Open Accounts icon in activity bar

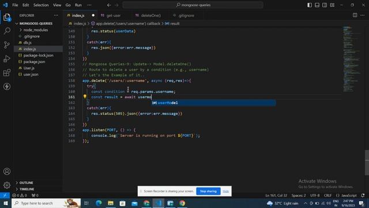7,172
